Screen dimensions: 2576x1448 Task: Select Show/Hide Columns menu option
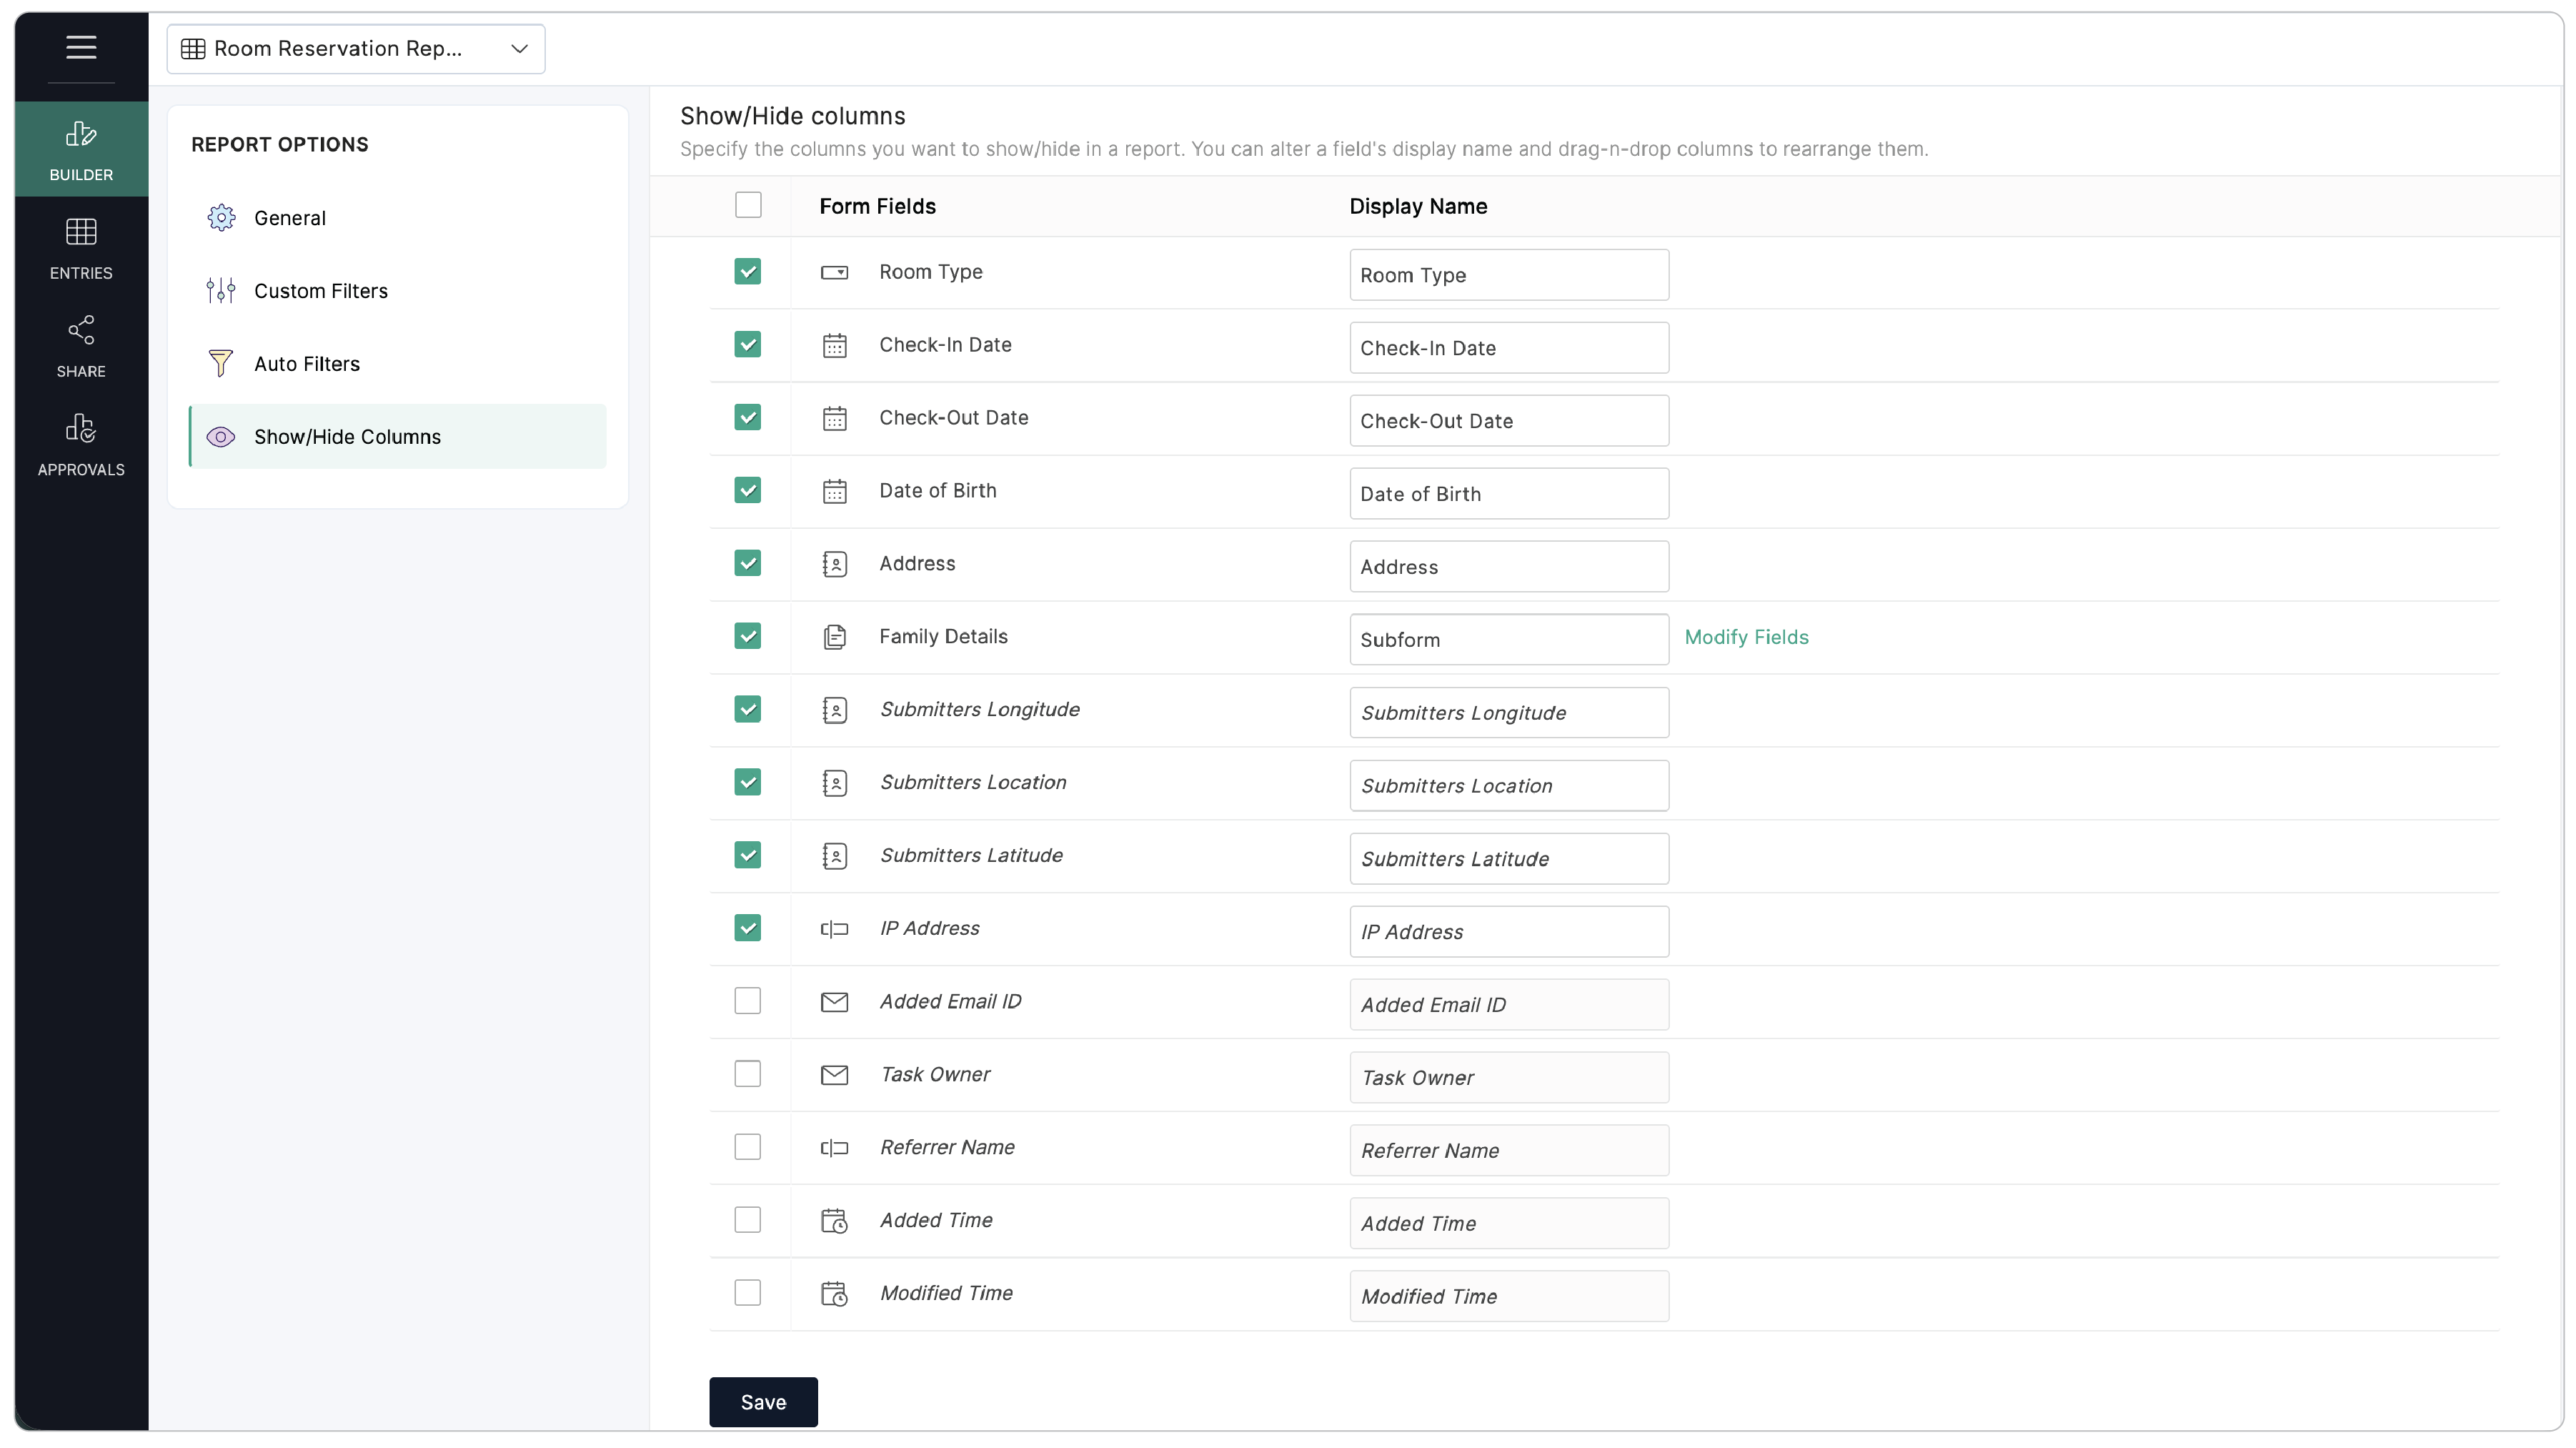click(347, 437)
